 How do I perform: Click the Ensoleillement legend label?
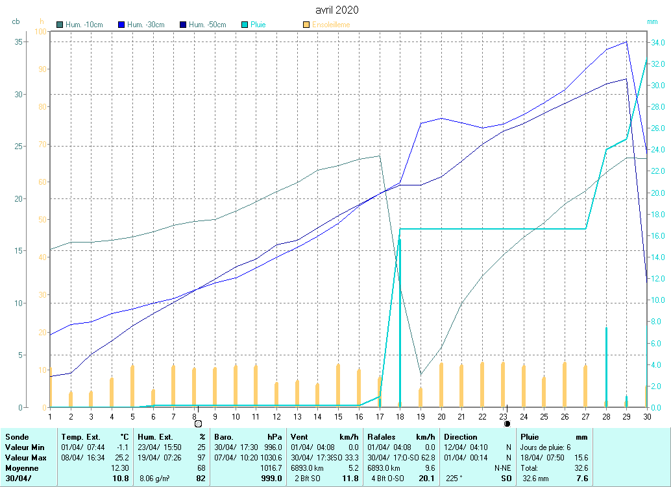tap(331, 25)
